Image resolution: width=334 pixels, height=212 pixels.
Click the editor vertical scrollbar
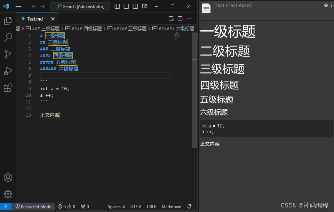click(x=194, y=91)
